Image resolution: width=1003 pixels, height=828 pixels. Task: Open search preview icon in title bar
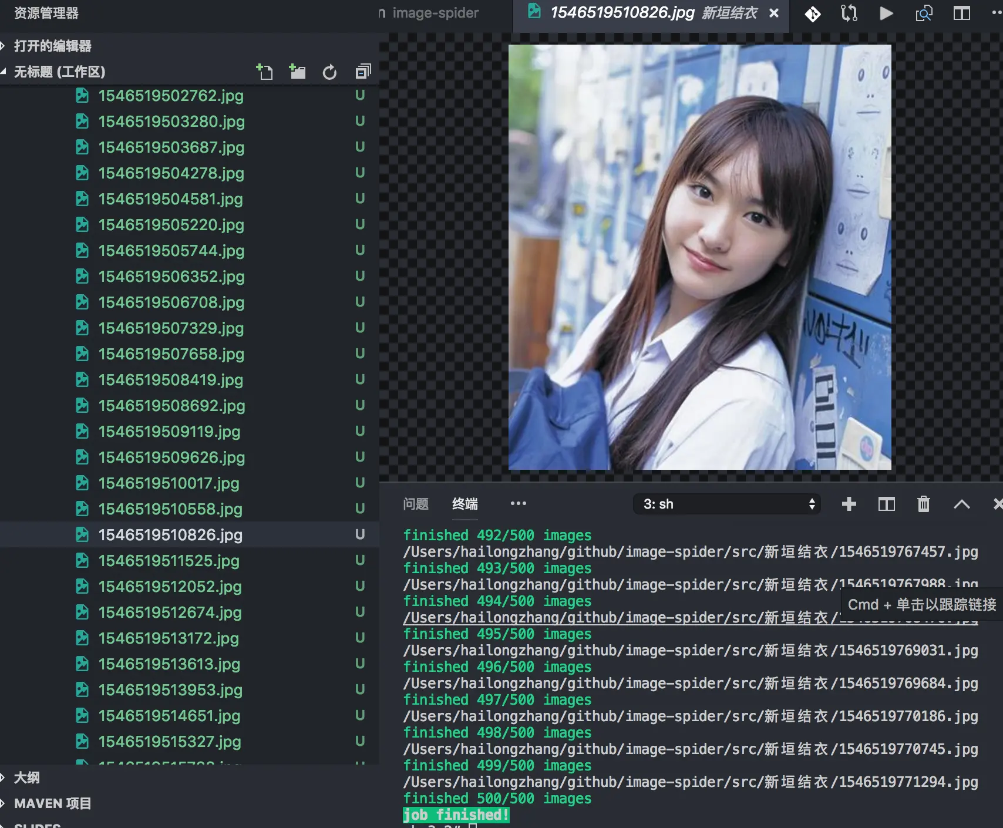click(924, 14)
